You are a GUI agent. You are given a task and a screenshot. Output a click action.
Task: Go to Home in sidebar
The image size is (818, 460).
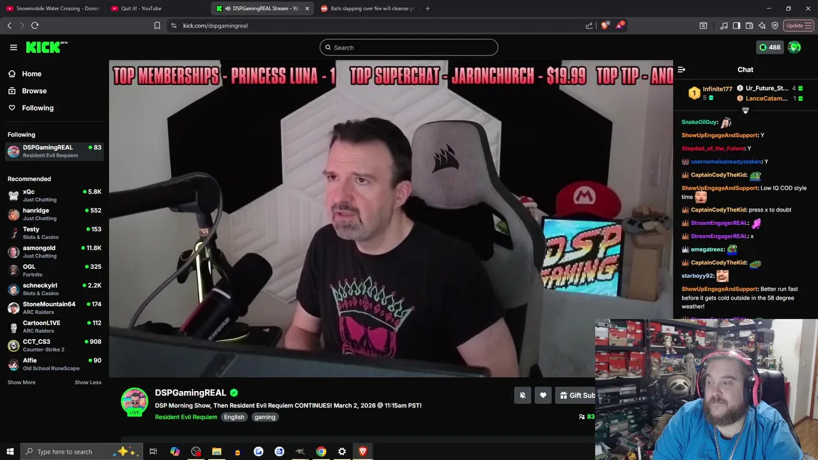31,73
